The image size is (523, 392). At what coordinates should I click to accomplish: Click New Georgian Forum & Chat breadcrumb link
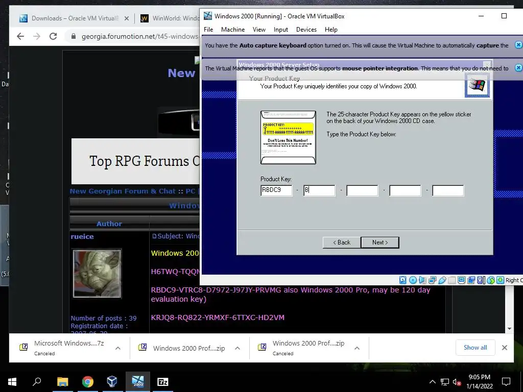coord(123,191)
